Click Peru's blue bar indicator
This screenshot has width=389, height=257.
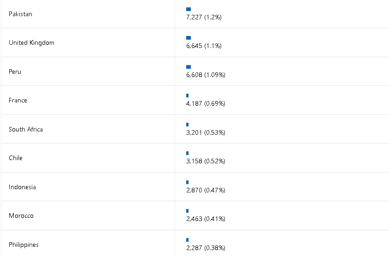pyautogui.click(x=189, y=67)
